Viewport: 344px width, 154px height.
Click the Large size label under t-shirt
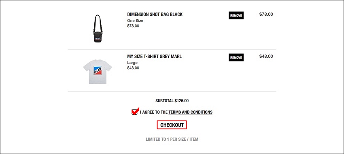[x=132, y=63]
